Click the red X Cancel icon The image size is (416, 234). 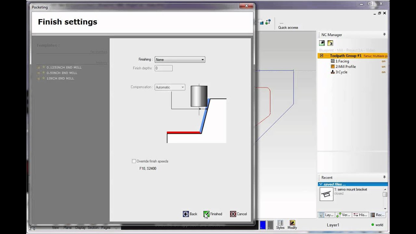pos(233,214)
